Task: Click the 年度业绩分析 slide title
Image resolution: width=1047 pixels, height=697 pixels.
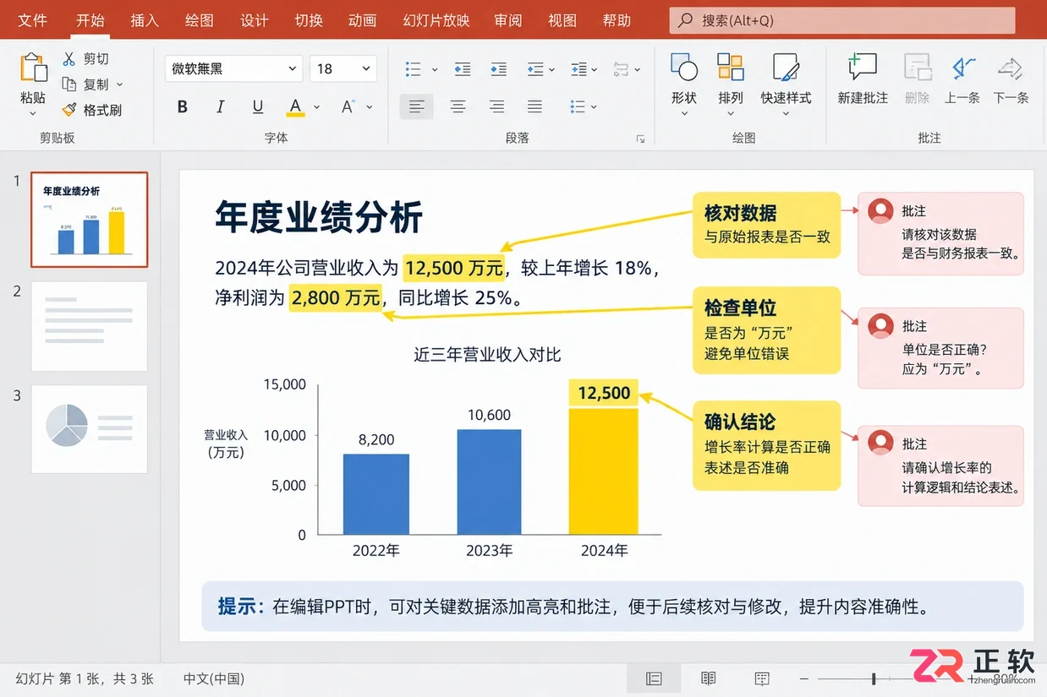Action: pos(319,217)
